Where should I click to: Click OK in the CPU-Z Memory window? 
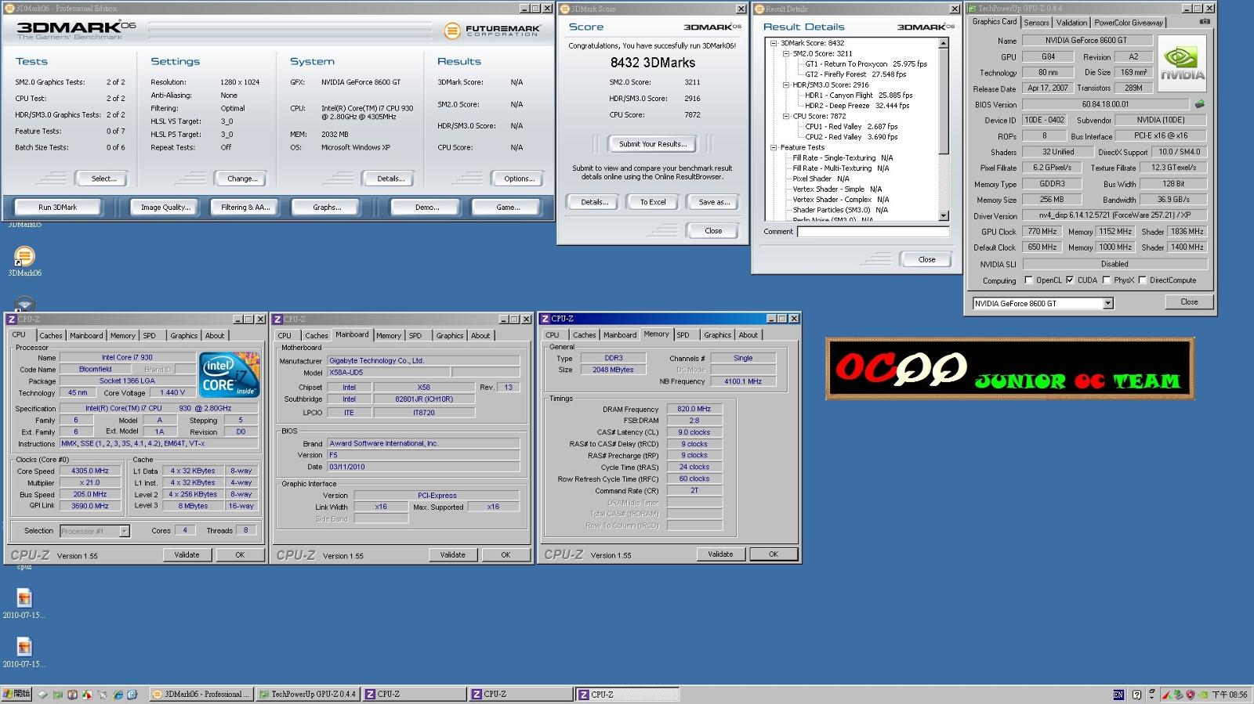coord(773,554)
